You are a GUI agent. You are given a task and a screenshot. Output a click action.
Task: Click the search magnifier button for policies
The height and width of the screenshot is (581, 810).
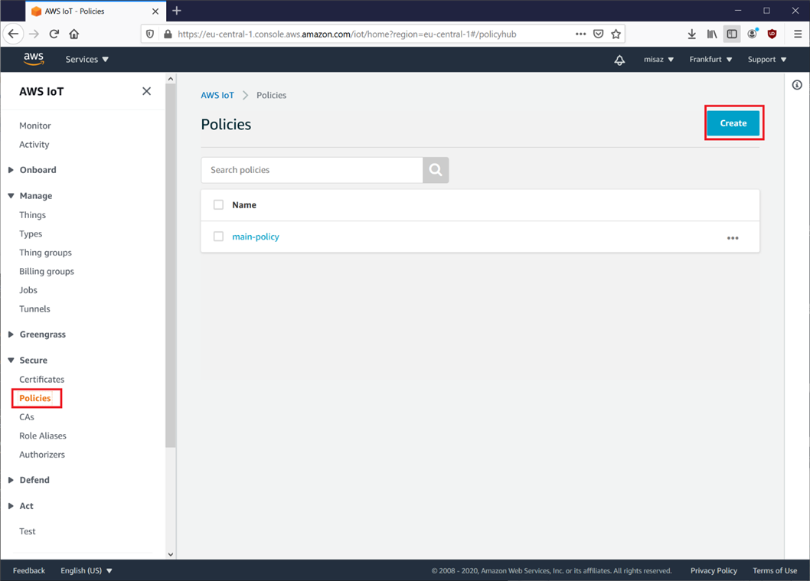point(436,170)
